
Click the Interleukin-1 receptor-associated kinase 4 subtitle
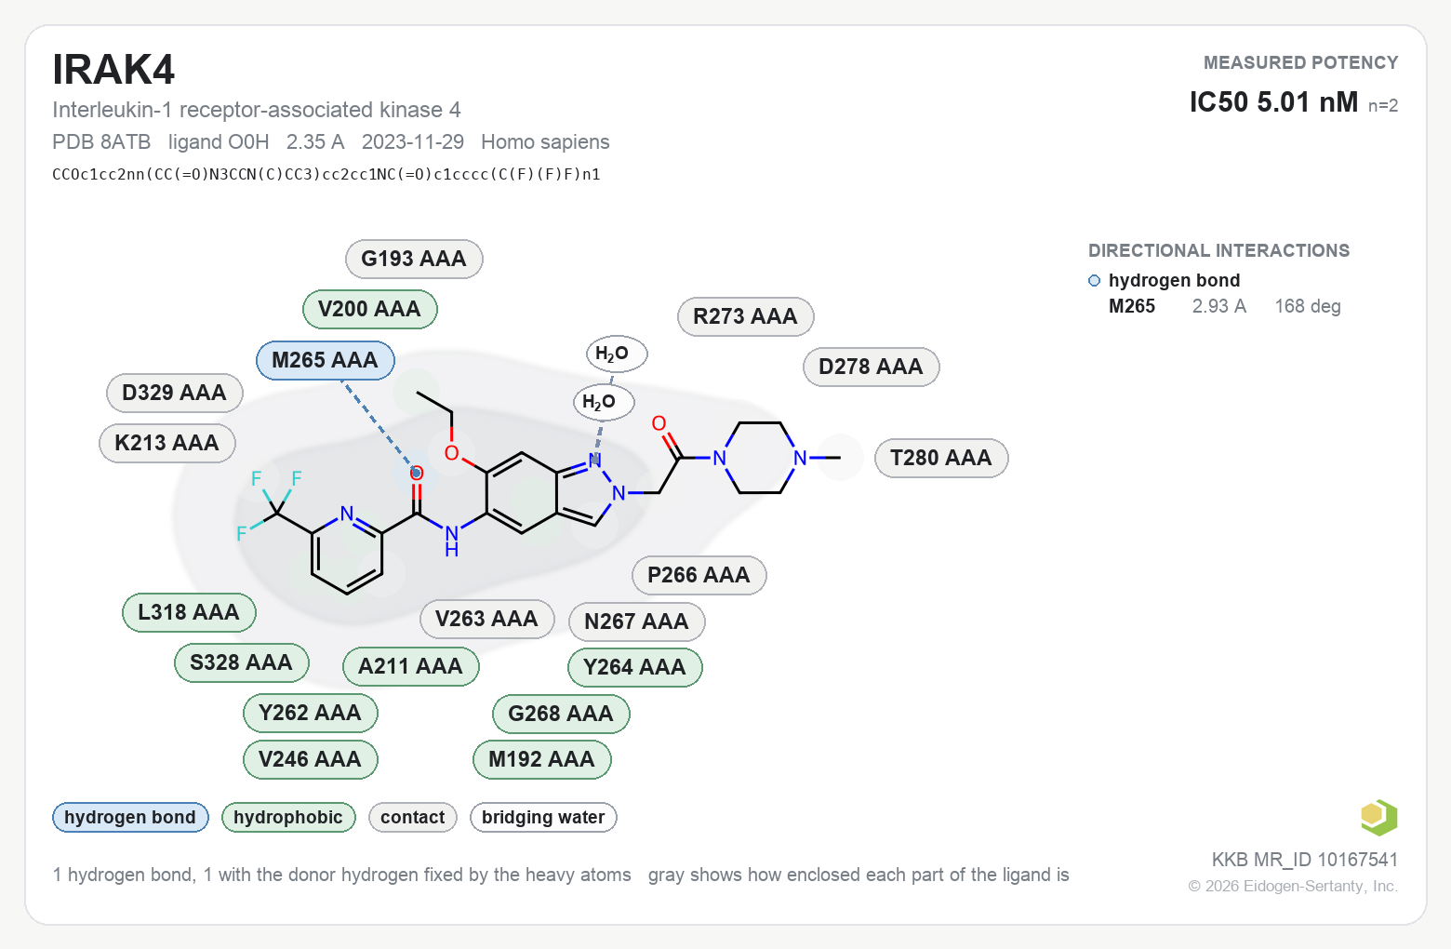coord(257,110)
